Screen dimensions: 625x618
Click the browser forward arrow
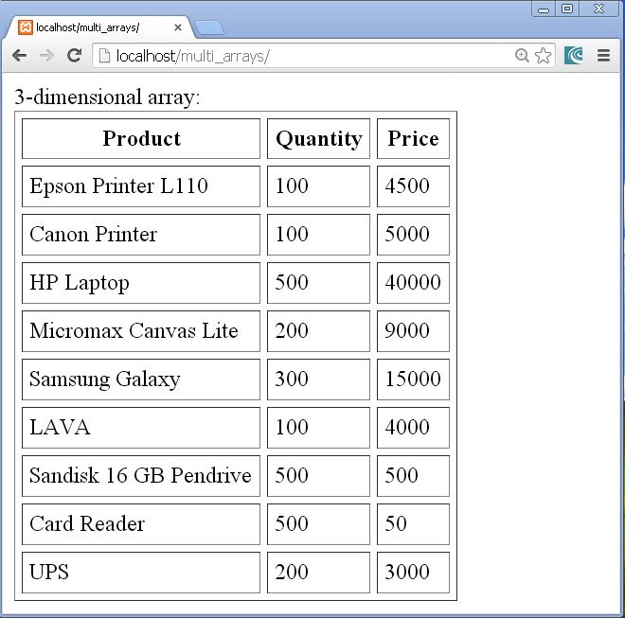(46, 56)
